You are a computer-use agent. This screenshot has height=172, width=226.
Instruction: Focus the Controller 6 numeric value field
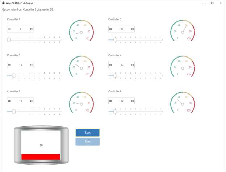121,101
